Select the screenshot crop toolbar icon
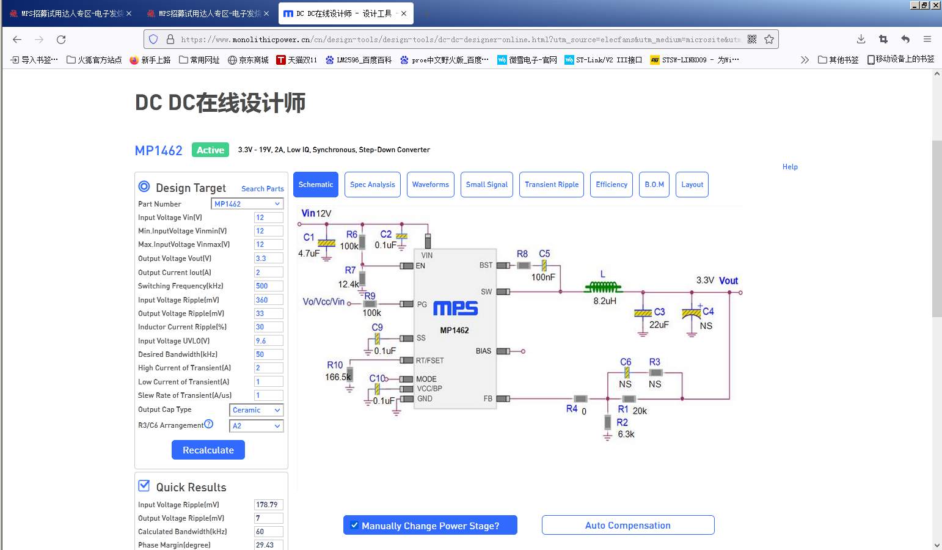This screenshot has width=942, height=550. (883, 38)
